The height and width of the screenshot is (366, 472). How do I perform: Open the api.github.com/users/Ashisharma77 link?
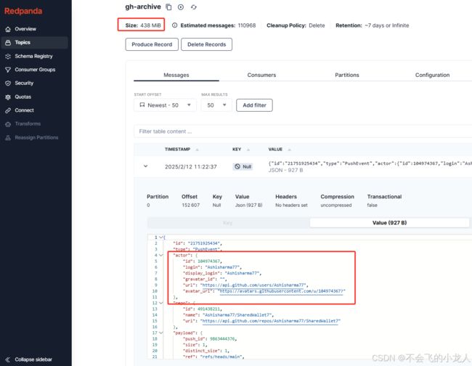pyautogui.click(x=253, y=285)
